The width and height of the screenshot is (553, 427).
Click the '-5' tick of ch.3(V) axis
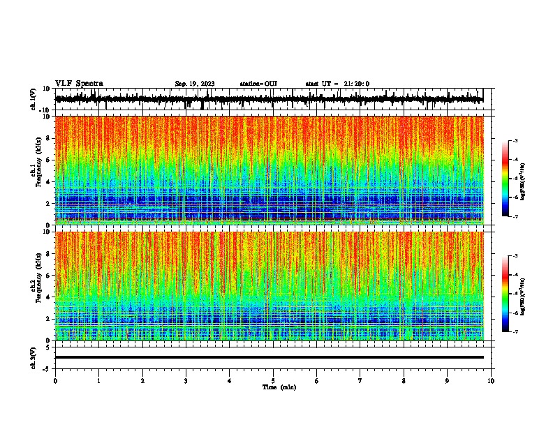(x=47, y=369)
